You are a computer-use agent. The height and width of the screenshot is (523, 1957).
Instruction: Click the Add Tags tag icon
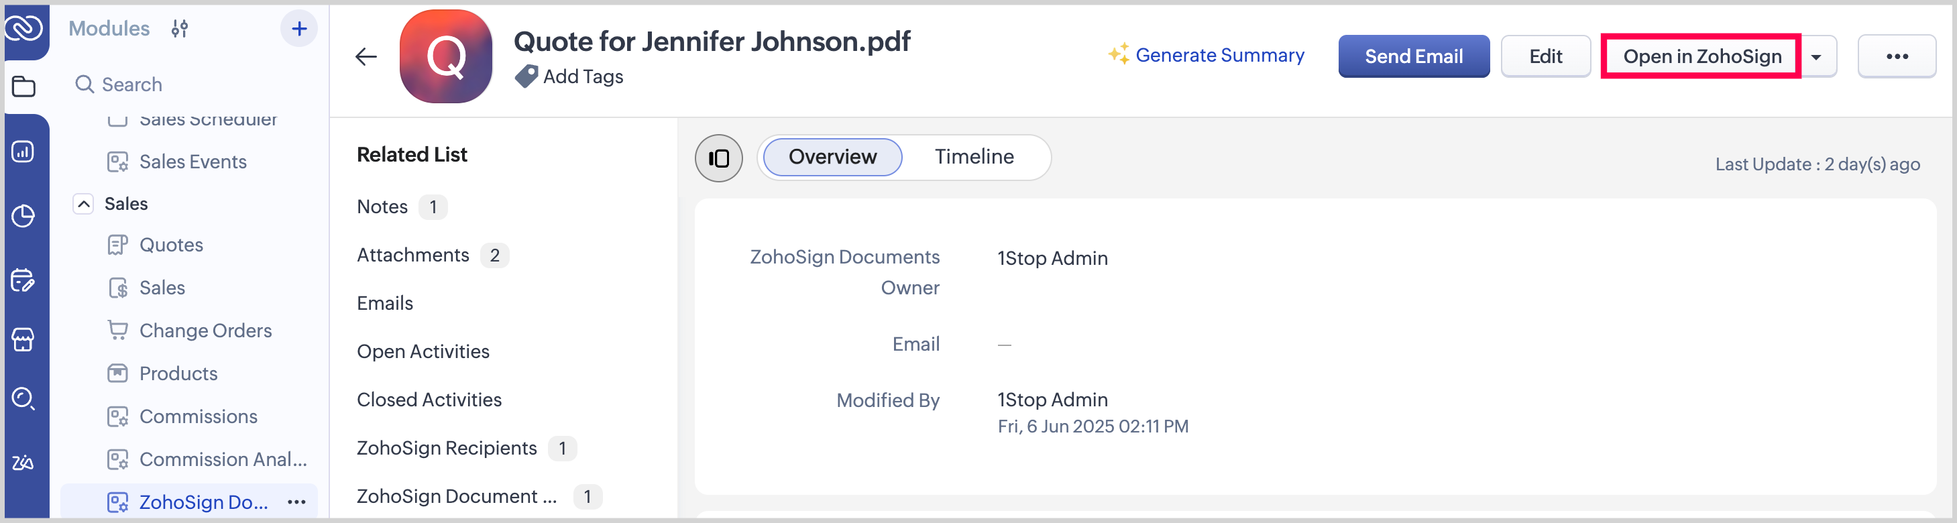tap(526, 76)
